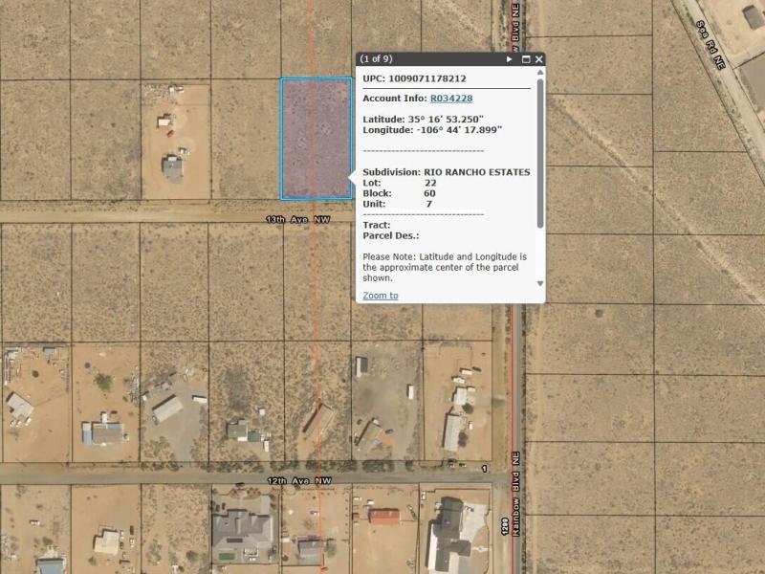Click the 1290 address number label
The width and height of the screenshot is (765, 574).
(x=503, y=525)
